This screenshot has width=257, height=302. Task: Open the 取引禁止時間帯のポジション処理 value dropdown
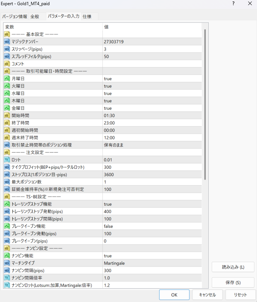coord(152,145)
